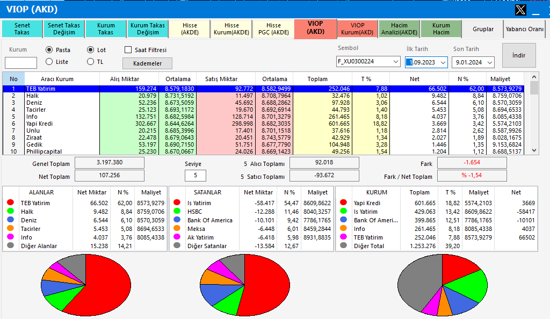
Task: Click the Kurum input field
Action: point(21,63)
